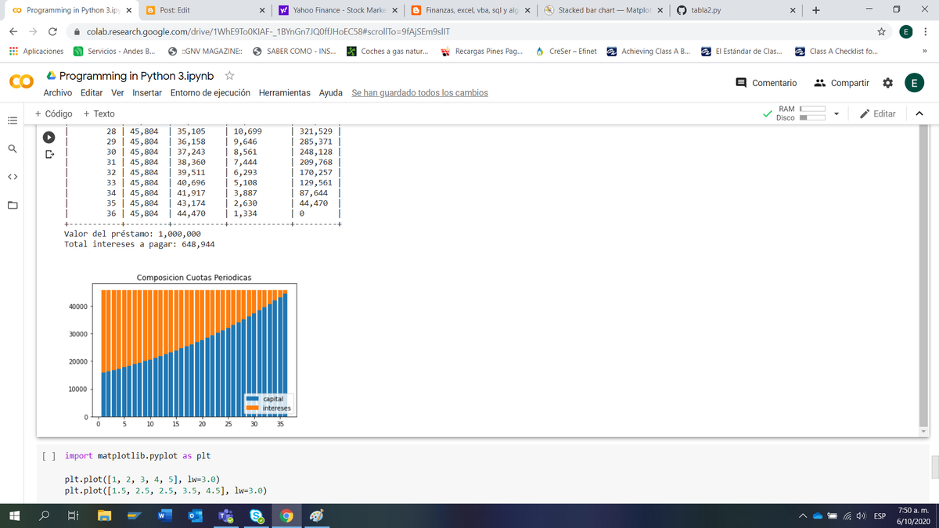Viewport: 939px width, 528px height.
Task: Switch to the tabla2.py GitHub tab
Action: tap(736, 11)
